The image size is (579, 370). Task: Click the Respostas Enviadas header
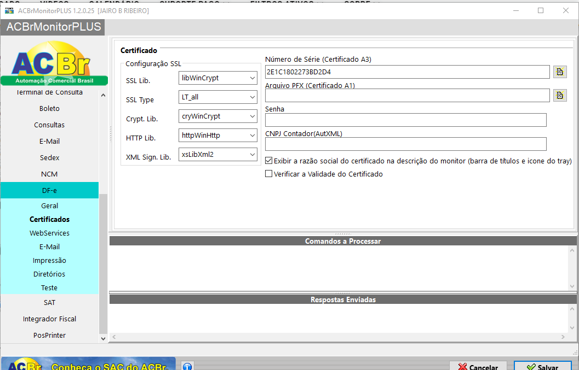click(343, 299)
